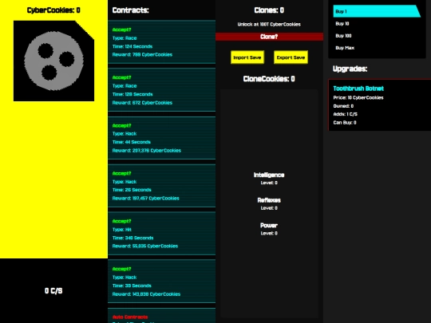Click the Reflexes stat
Screen dimensions: 431x323
coord(269,200)
